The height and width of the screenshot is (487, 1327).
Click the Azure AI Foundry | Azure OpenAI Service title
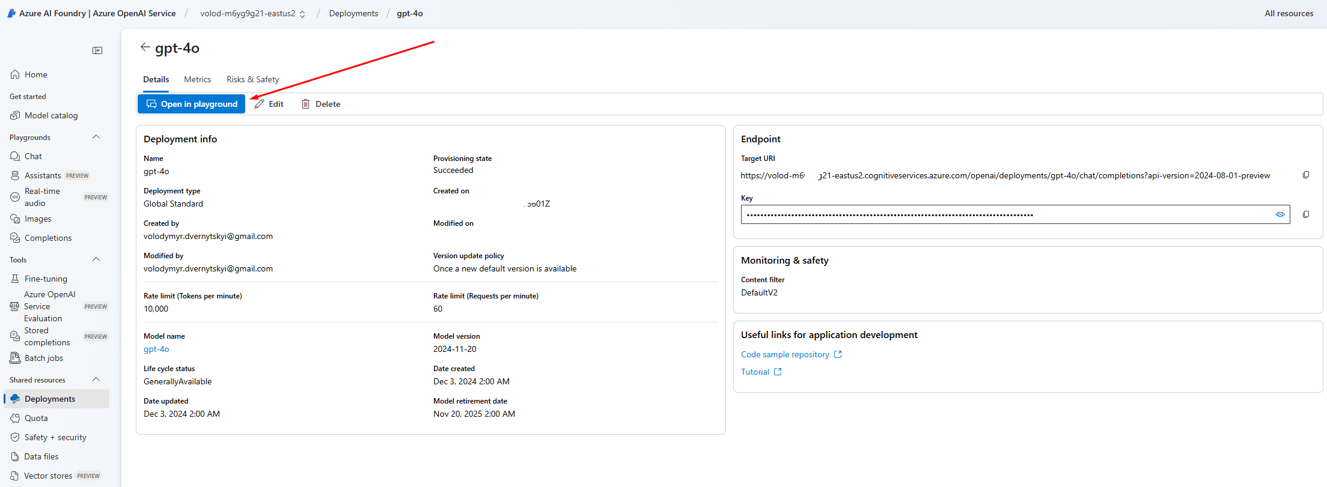pos(97,13)
